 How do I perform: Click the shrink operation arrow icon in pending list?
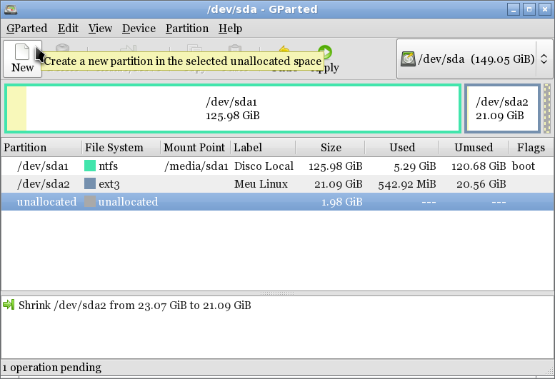pyautogui.click(x=9, y=304)
